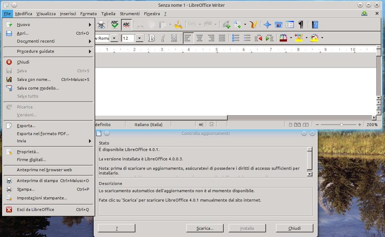
Task: Open the Navigator star icon
Action: pos(267,25)
